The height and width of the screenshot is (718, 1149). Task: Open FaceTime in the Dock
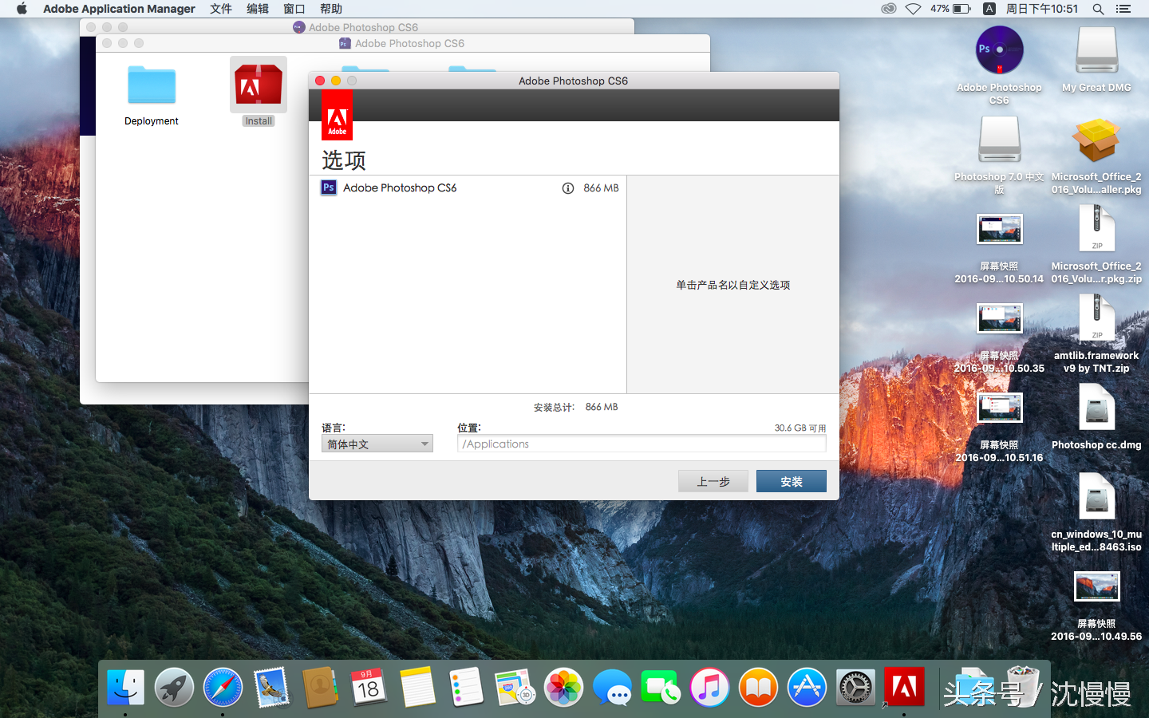tap(661, 687)
